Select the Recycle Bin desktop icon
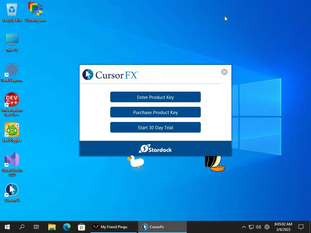 click(x=12, y=12)
